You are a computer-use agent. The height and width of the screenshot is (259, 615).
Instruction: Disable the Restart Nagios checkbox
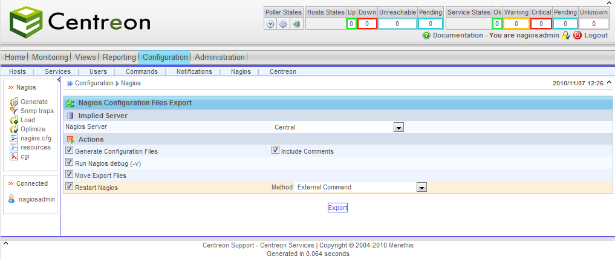pos(69,186)
